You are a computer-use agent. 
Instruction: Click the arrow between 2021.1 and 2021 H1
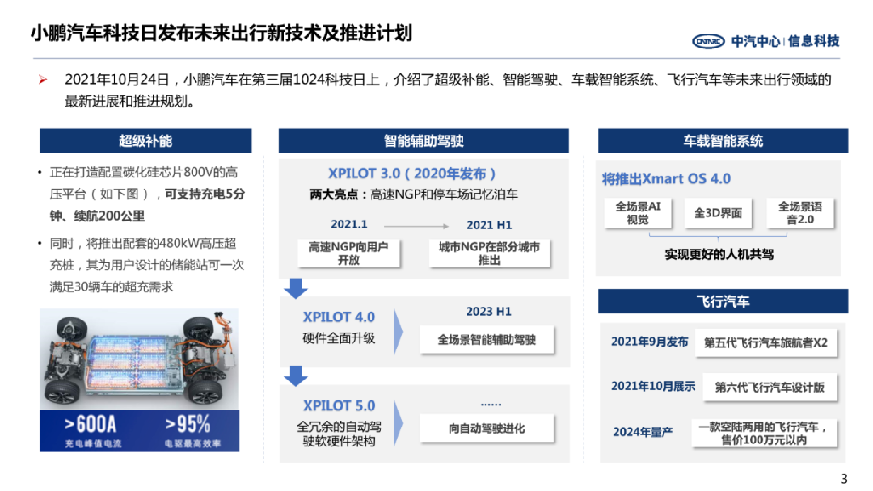(416, 226)
